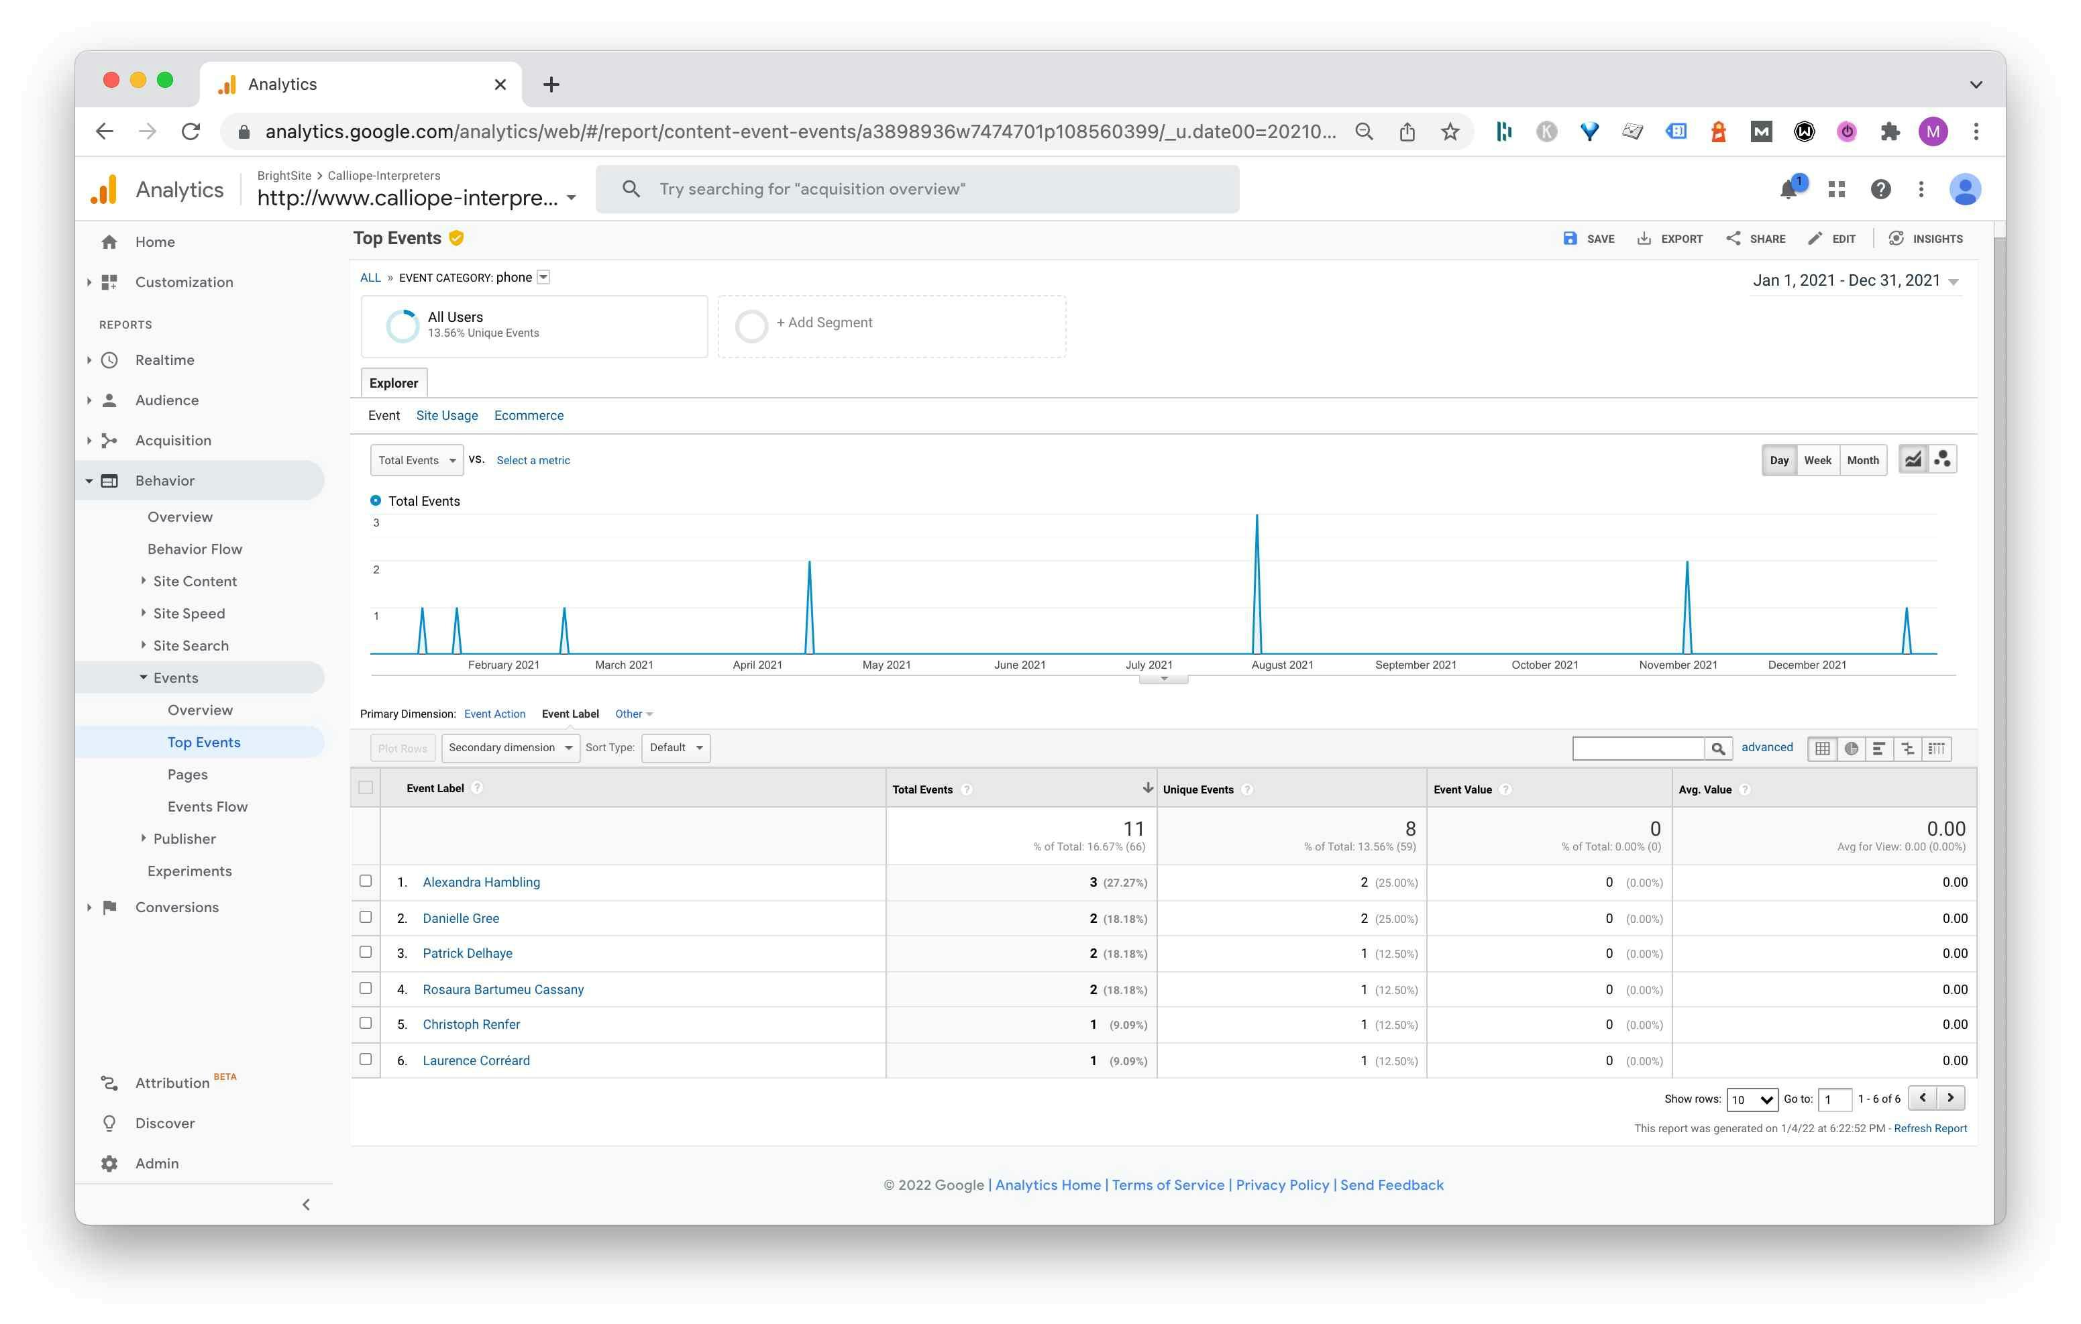
Task: Click the Refresh Report link
Action: click(1930, 1129)
